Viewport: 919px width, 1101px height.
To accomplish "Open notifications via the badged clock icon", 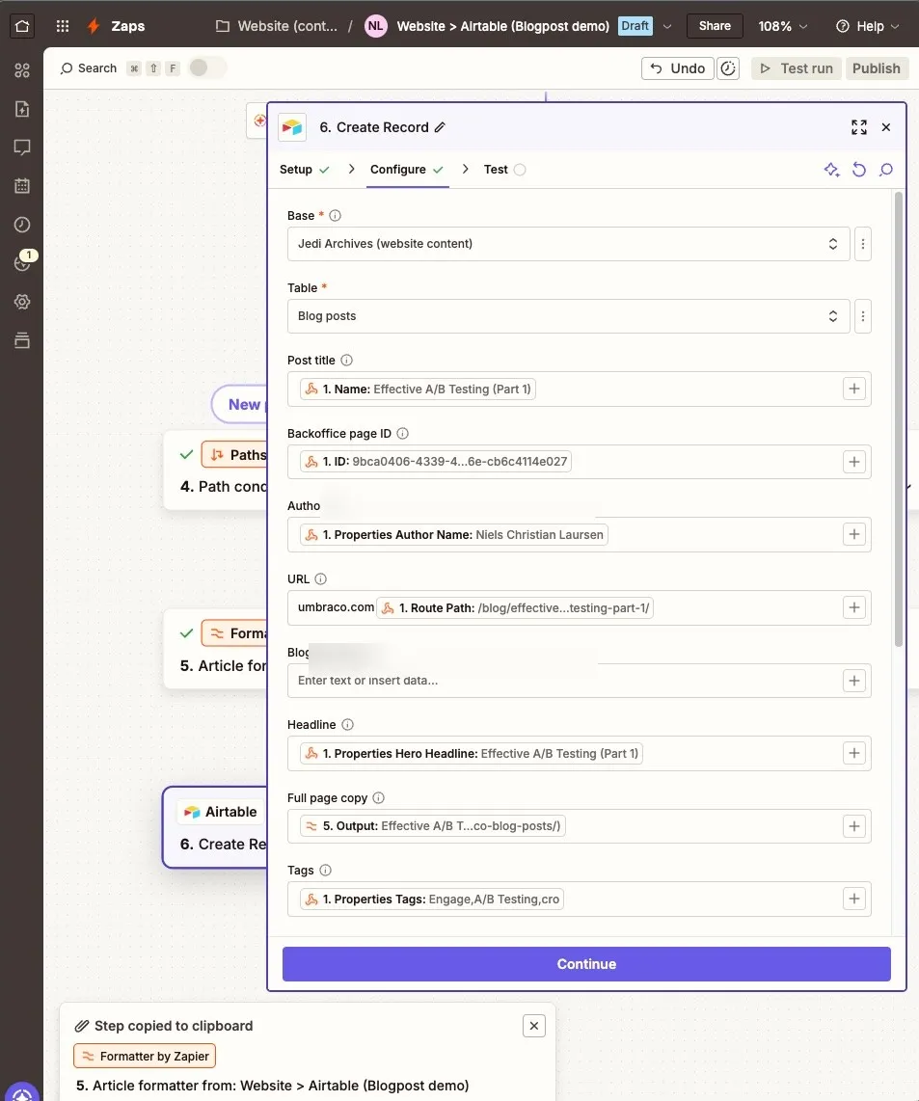I will click(x=22, y=262).
